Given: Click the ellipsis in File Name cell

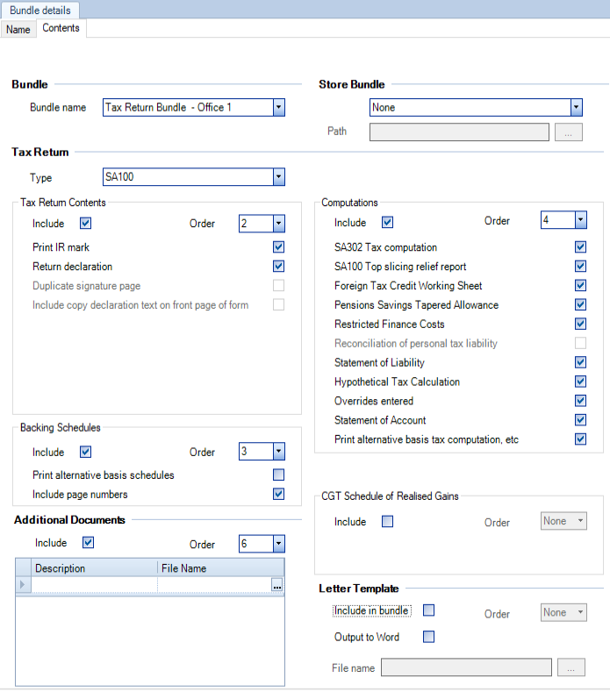Looking at the screenshot, I should (x=277, y=586).
